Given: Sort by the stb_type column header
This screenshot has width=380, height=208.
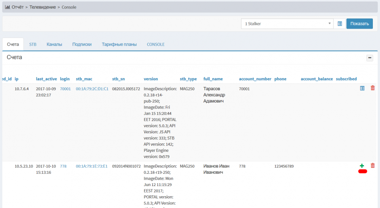Looking at the screenshot, I should coord(188,79).
